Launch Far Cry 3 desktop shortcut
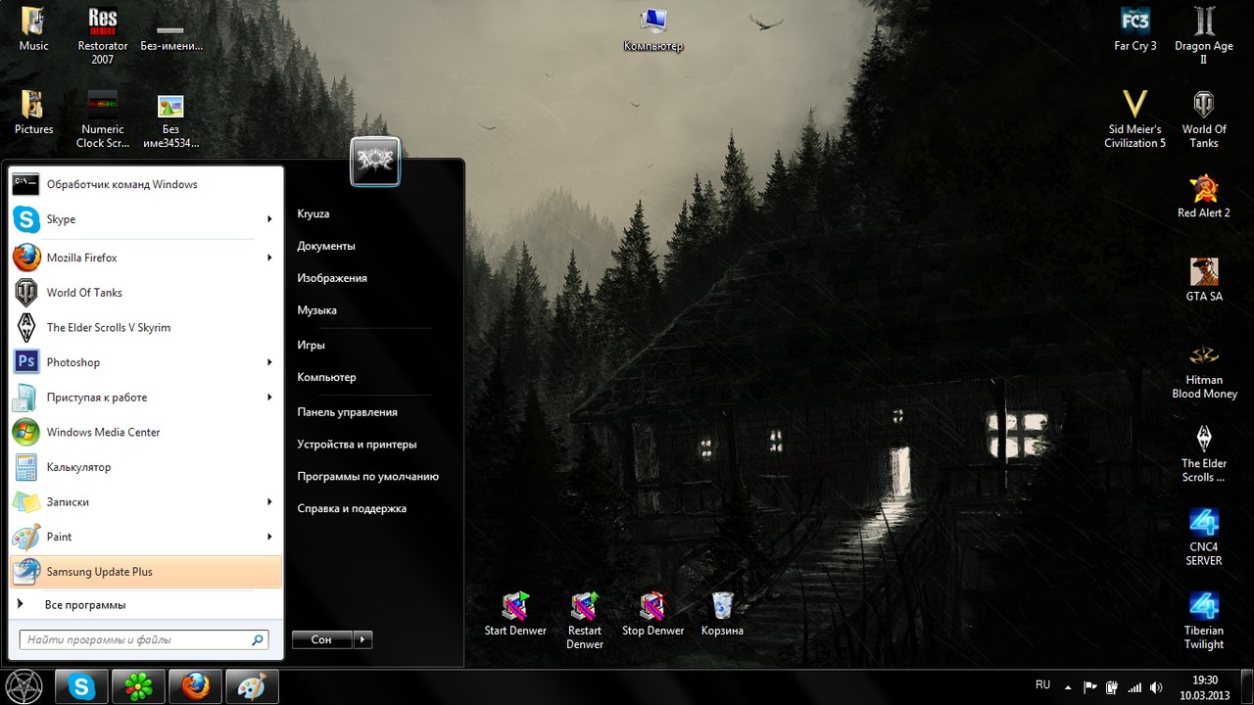The image size is (1254, 705). click(x=1135, y=29)
